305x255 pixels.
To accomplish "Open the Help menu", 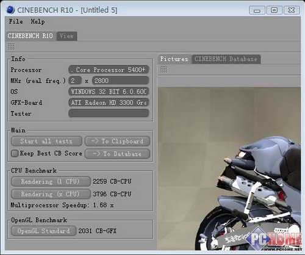I will tap(38, 21).
